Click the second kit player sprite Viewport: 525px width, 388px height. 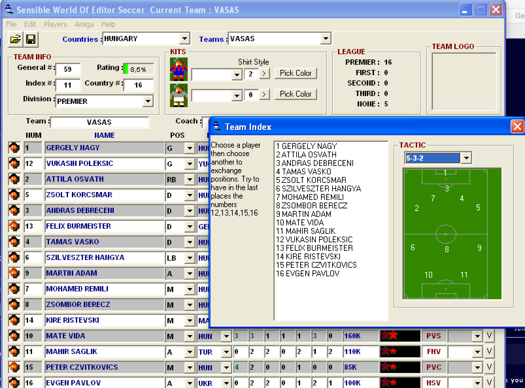tap(178, 95)
